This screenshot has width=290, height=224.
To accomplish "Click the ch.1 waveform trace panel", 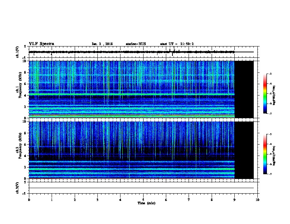I will (x=144, y=52).
